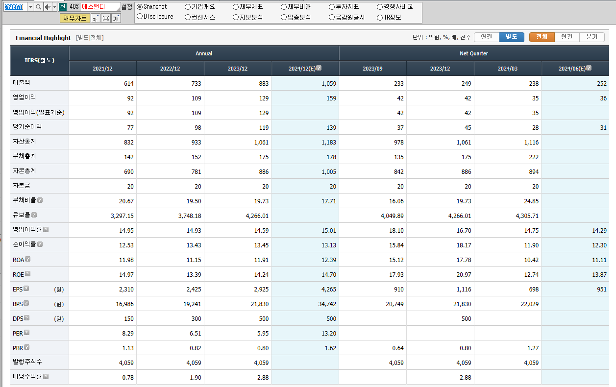Select the 업종분석 radio button
Screen dimensions: 616x387
click(x=284, y=17)
